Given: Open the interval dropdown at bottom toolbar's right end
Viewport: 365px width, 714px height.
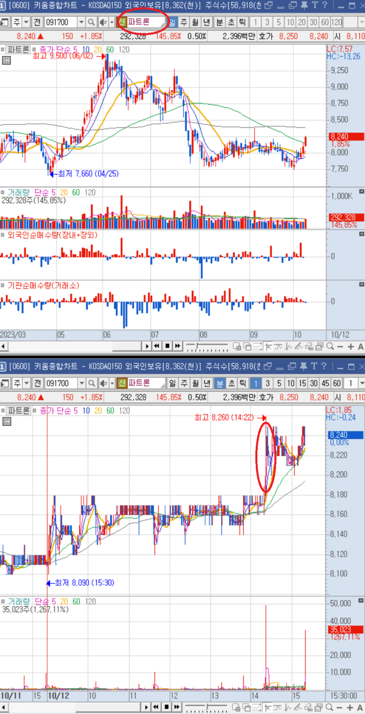Looking at the screenshot, I should [x=362, y=383].
